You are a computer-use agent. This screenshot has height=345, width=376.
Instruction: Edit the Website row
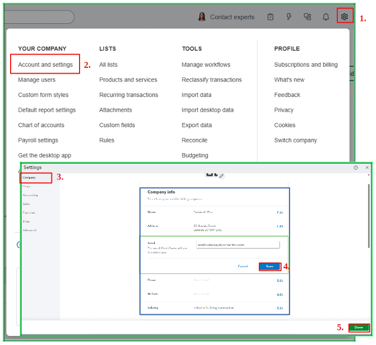click(x=280, y=295)
